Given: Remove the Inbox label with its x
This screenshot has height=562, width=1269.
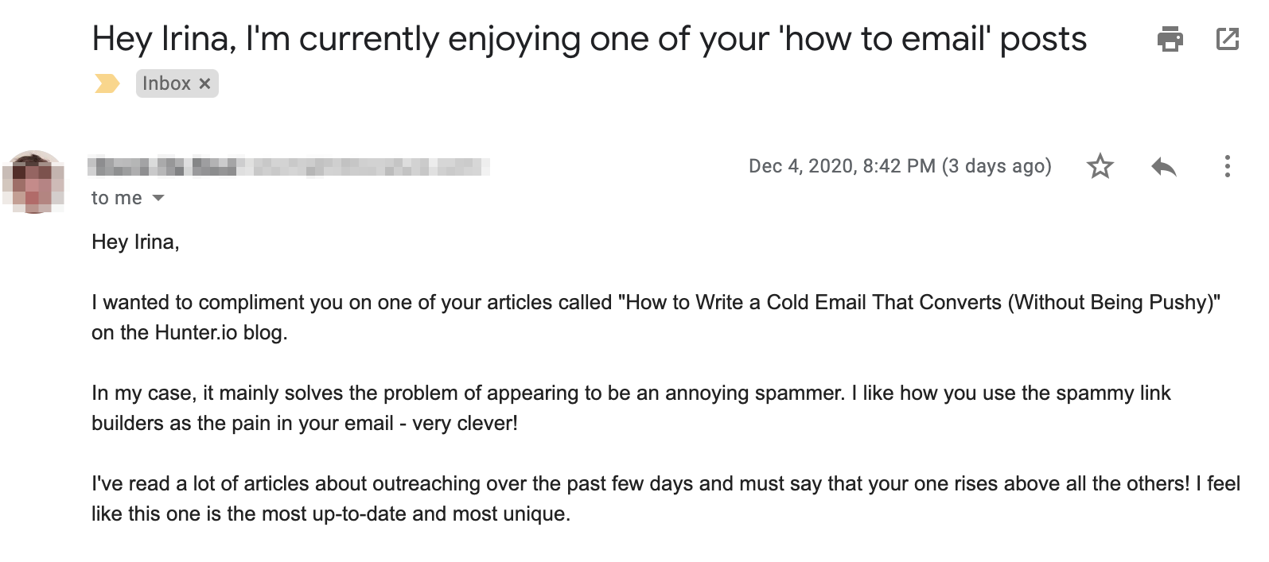Looking at the screenshot, I should [204, 83].
